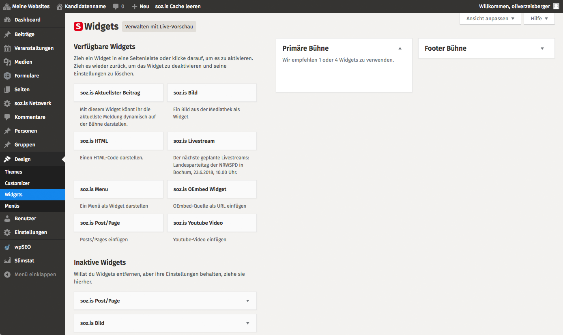Click text 'OEmbed-Quelle als URL einfügen'

210,206
